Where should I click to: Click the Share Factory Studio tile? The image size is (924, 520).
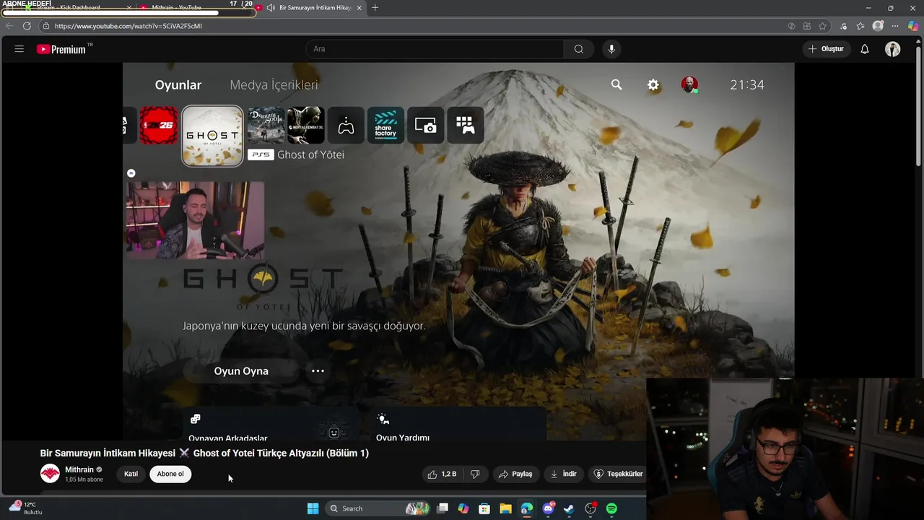click(385, 126)
